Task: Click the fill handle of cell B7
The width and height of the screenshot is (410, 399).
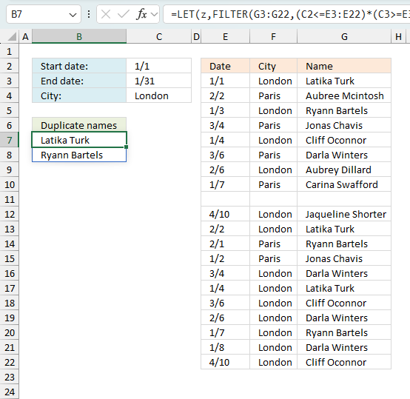Action: pyautogui.click(x=126, y=147)
